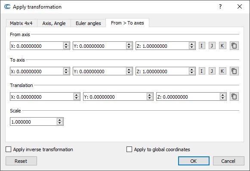Open the Euler angles tab
The width and height of the screenshot is (250, 171).
(88, 23)
